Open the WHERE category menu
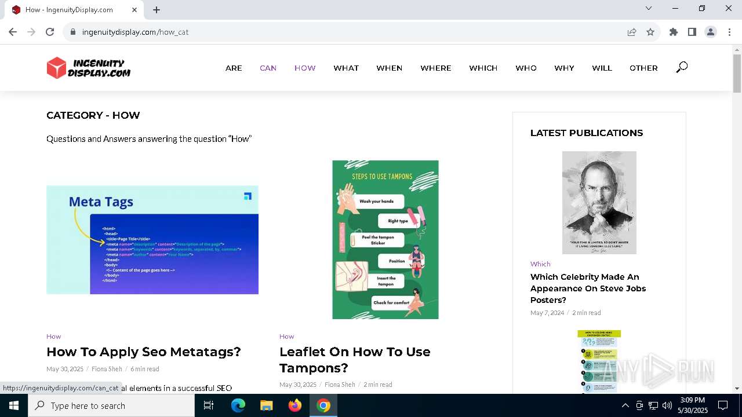This screenshot has width=742, height=417. coord(436,68)
